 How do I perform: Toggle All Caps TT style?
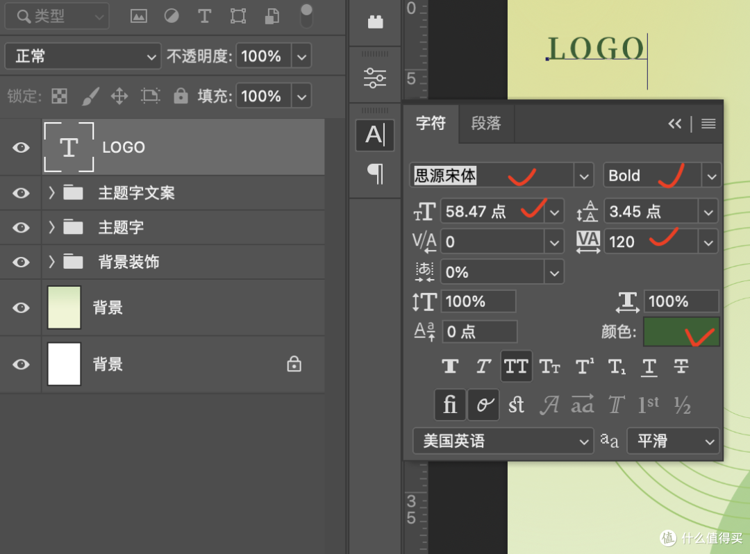(516, 367)
